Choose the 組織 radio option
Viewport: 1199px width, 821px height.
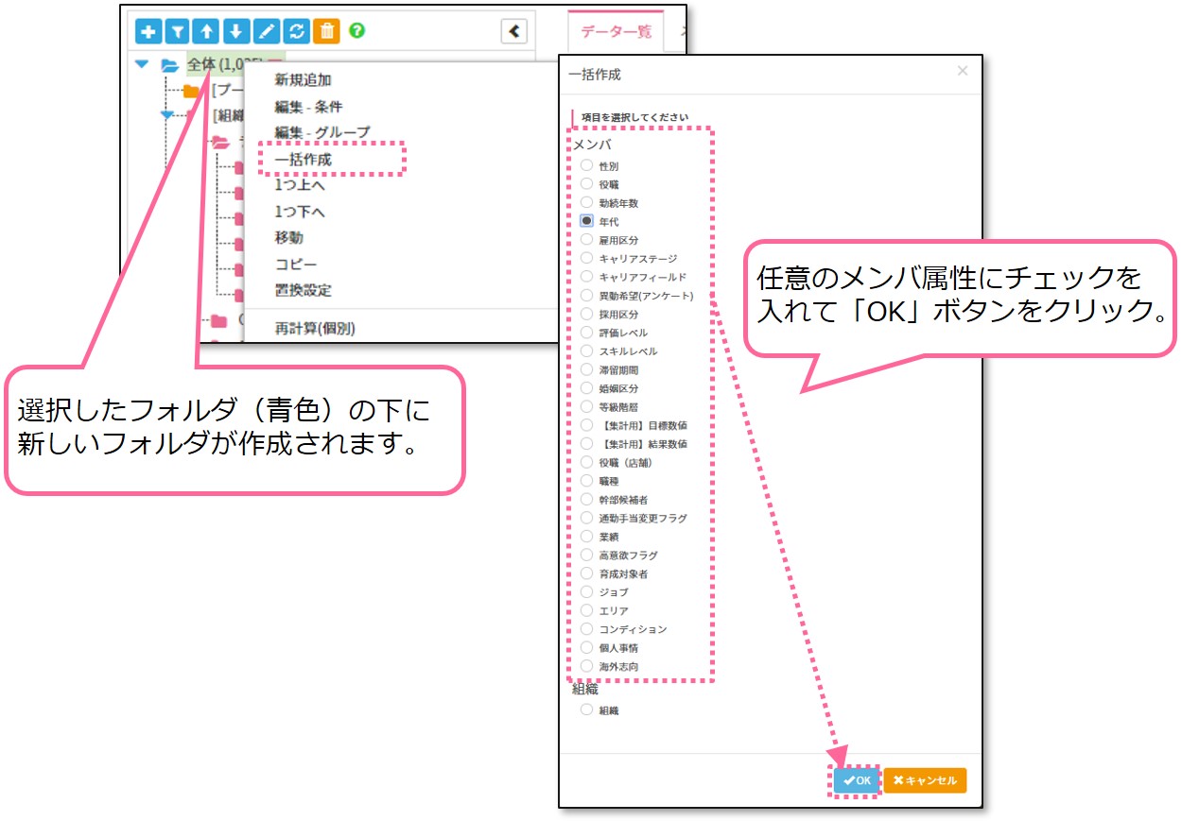pos(586,710)
